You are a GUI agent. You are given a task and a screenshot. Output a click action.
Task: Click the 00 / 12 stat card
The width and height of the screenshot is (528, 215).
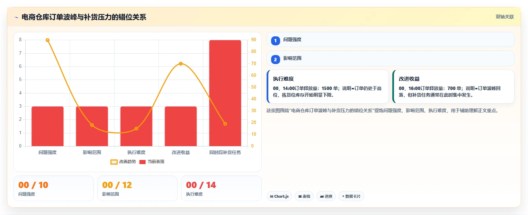tap(137, 188)
